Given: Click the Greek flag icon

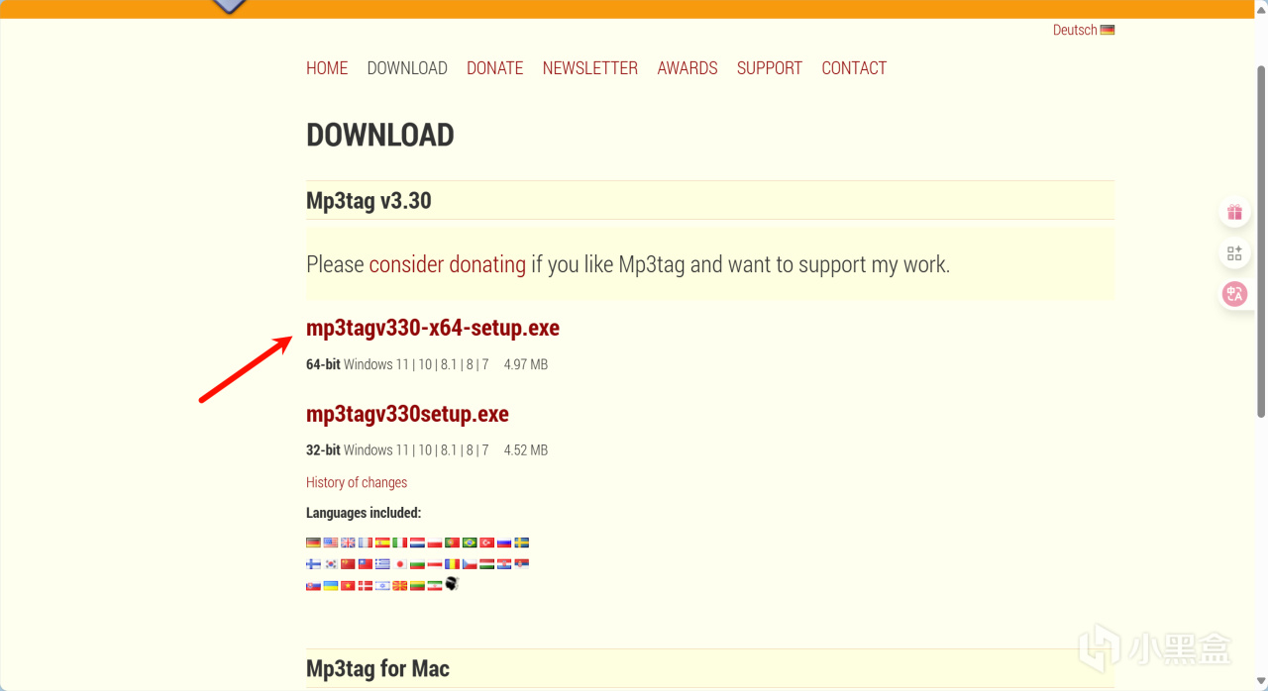Looking at the screenshot, I should 382,564.
